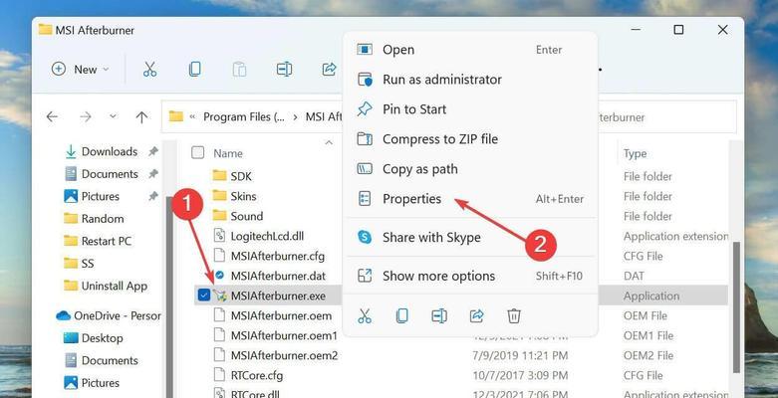Open the SDK folder
Image resolution: width=778 pixels, height=398 pixels.
click(241, 176)
